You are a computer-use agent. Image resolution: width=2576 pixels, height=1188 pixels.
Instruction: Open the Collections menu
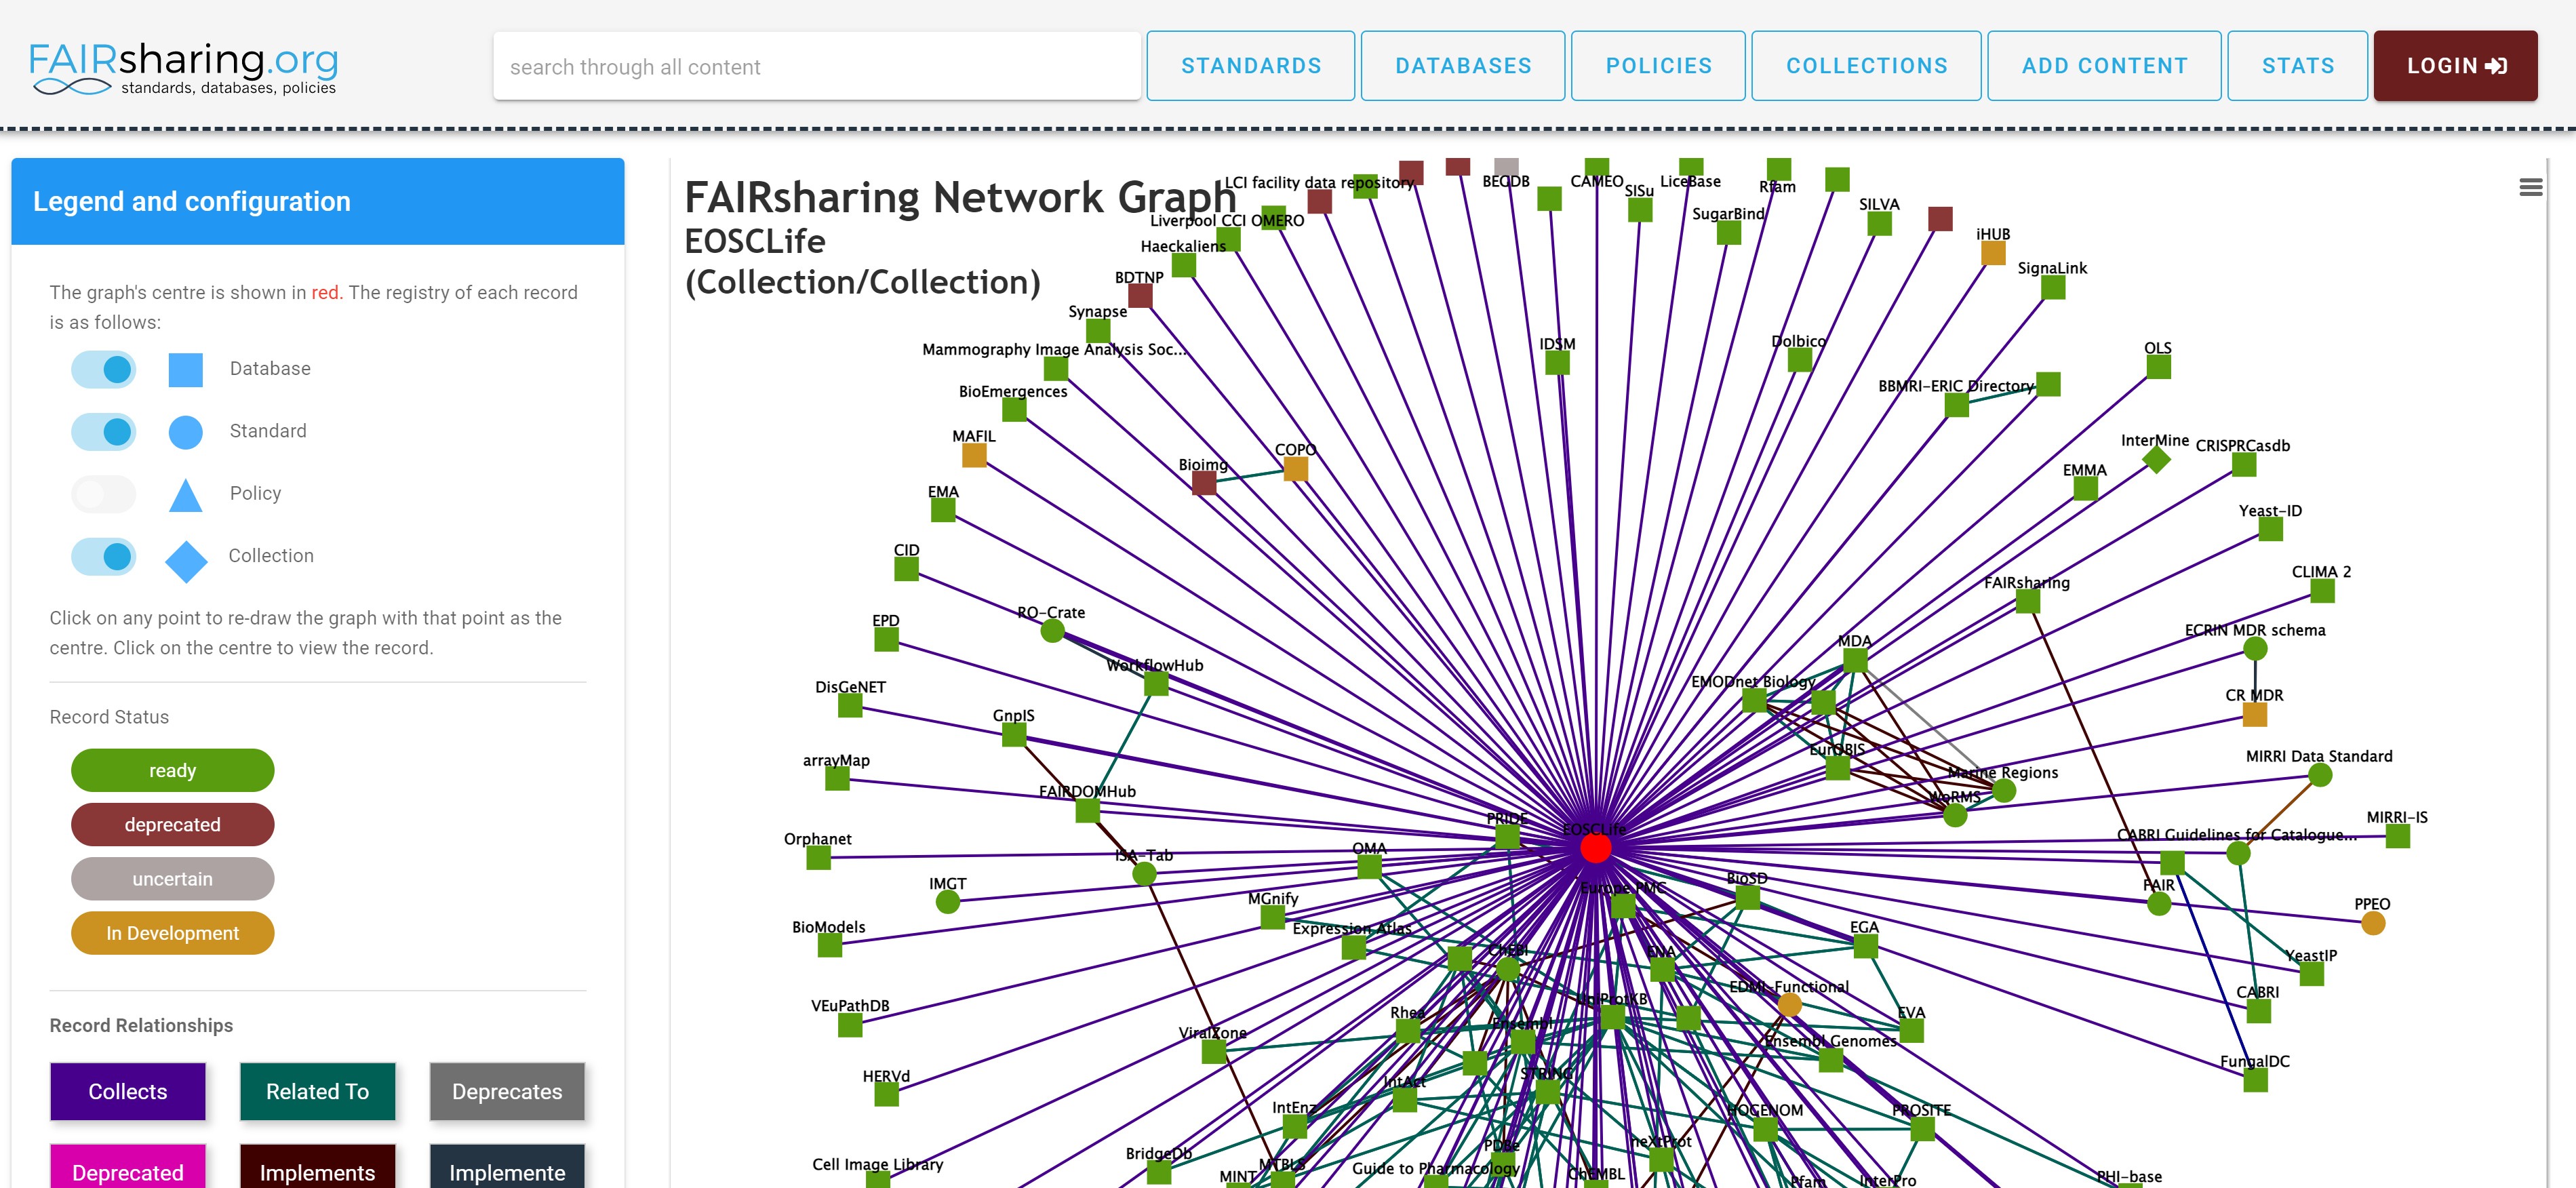(x=1866, y=66)
